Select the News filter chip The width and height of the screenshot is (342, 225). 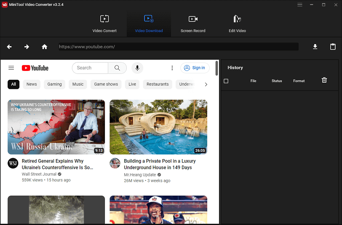tap(32, 84)
